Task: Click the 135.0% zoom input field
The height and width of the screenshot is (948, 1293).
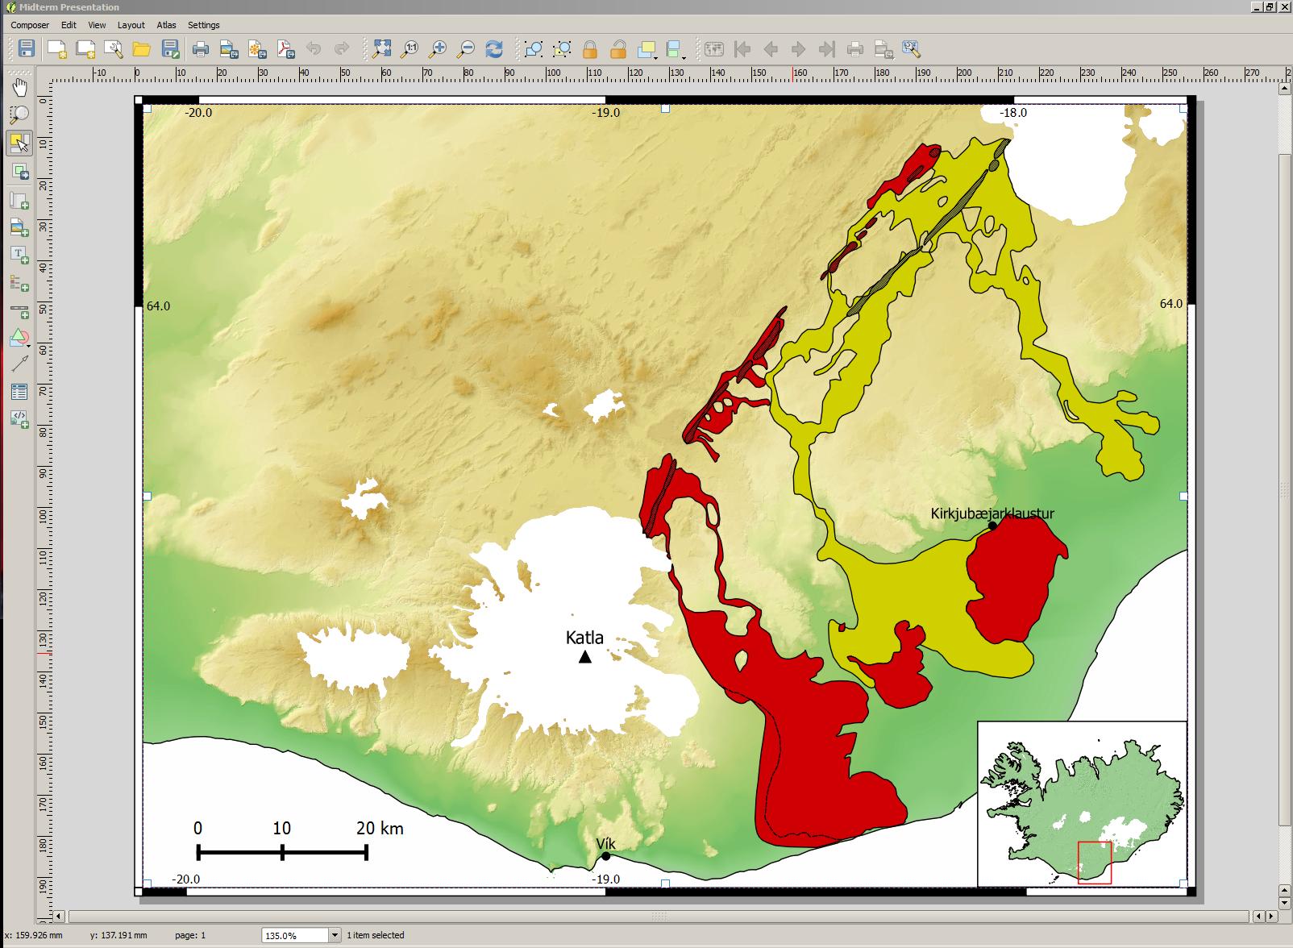Action: (x=295, y=935)
